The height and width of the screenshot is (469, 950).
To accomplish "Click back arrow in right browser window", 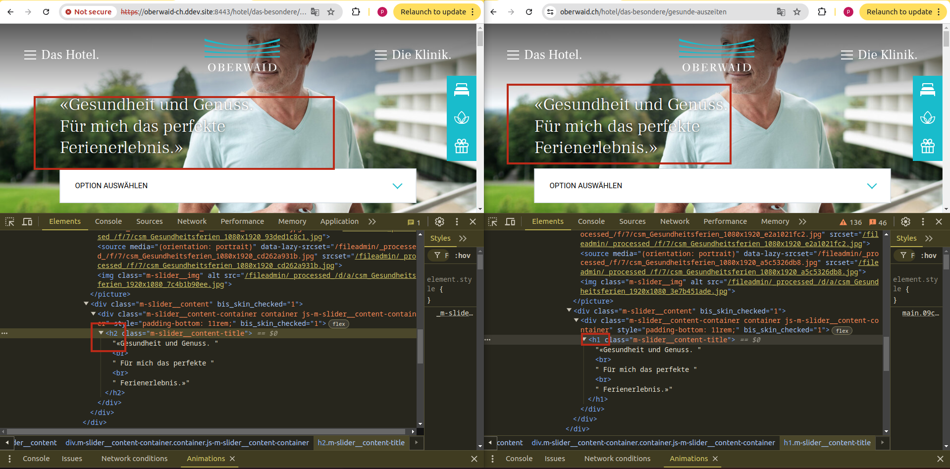I will pyautogui.click(x=493, y=12).
